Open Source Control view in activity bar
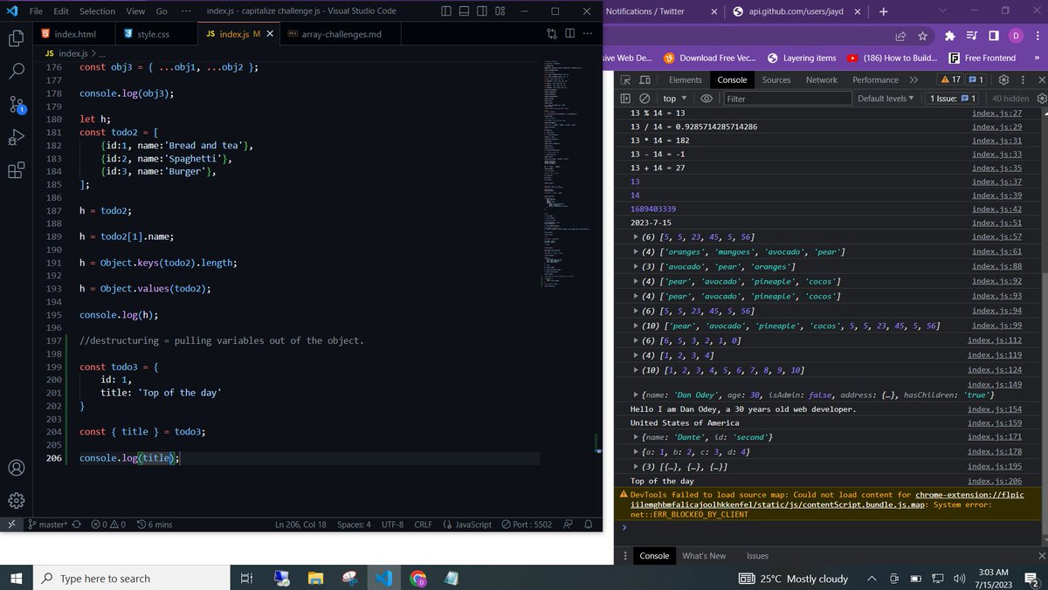Viewport: 1048px width, 590px height. click(x=16, y=104)
